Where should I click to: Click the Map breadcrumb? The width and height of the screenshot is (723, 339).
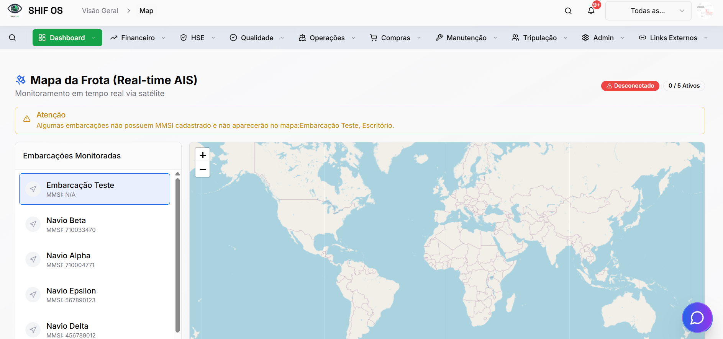tap(146, 11)
